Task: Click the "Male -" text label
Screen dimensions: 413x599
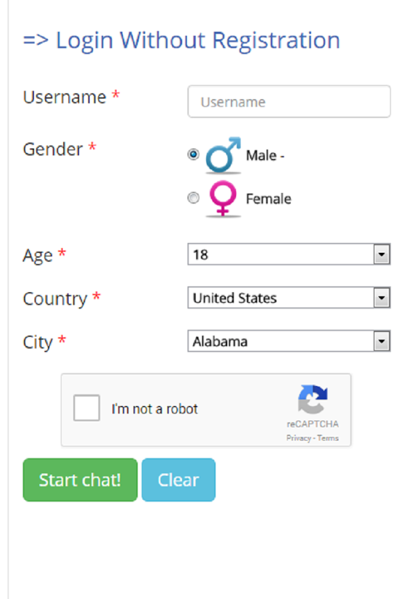Action: (x=265, y=156)
